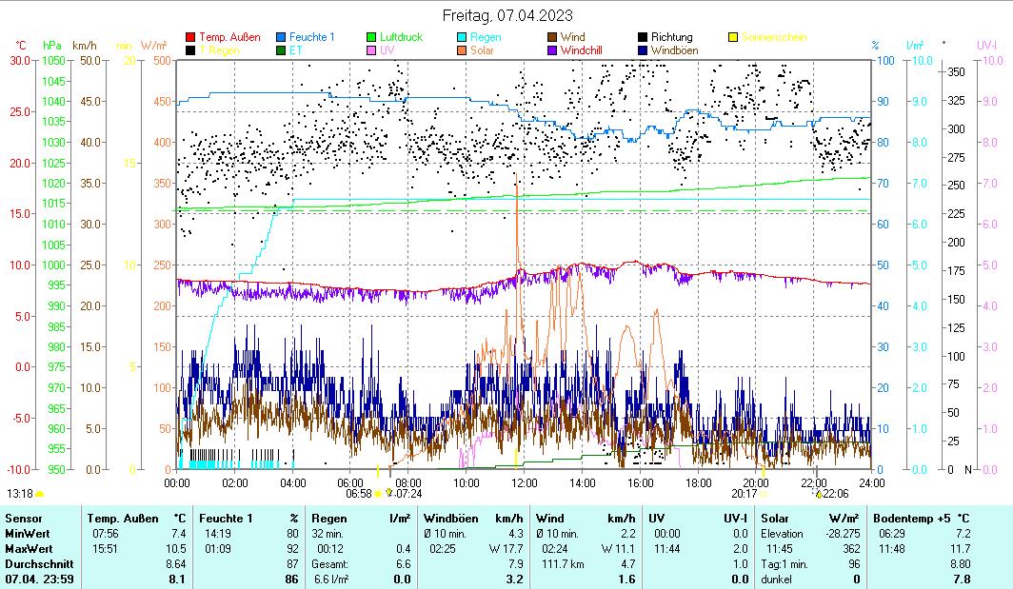Click the chart title Freitag, 07.04.2023

point(507,15)
